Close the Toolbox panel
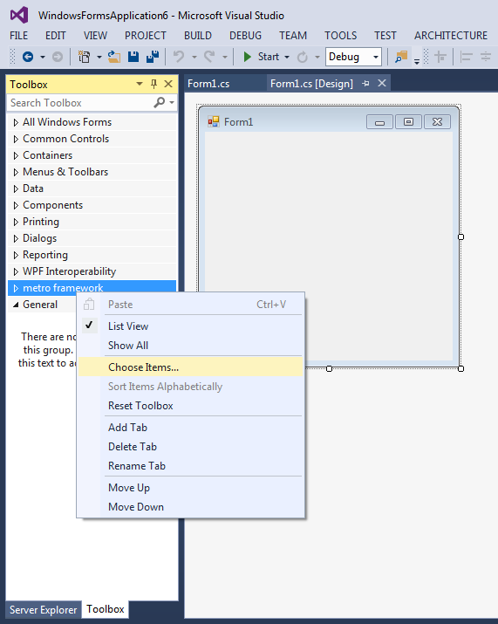498x624 pixels. point(168,84)
